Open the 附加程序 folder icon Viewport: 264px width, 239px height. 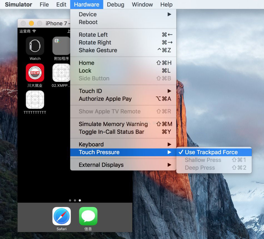[x=61, y=46]
